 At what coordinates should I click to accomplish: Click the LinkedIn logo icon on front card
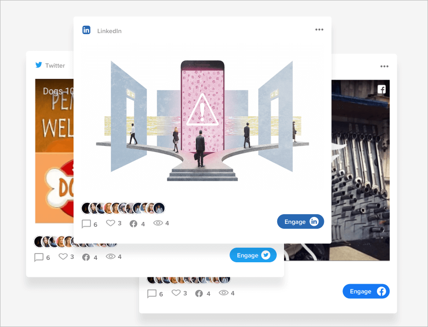[x=86, y=30]
